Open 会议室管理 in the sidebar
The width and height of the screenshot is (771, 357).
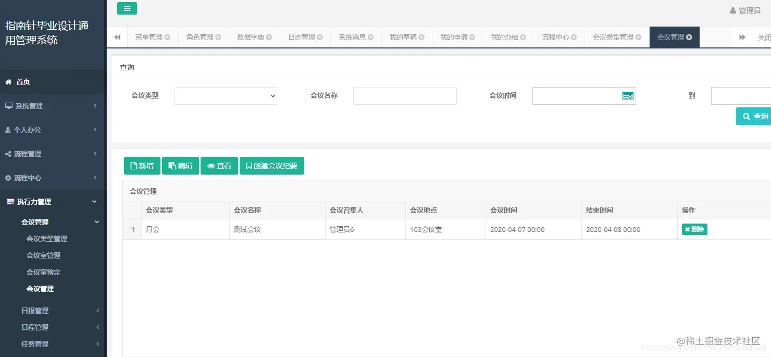44,255
